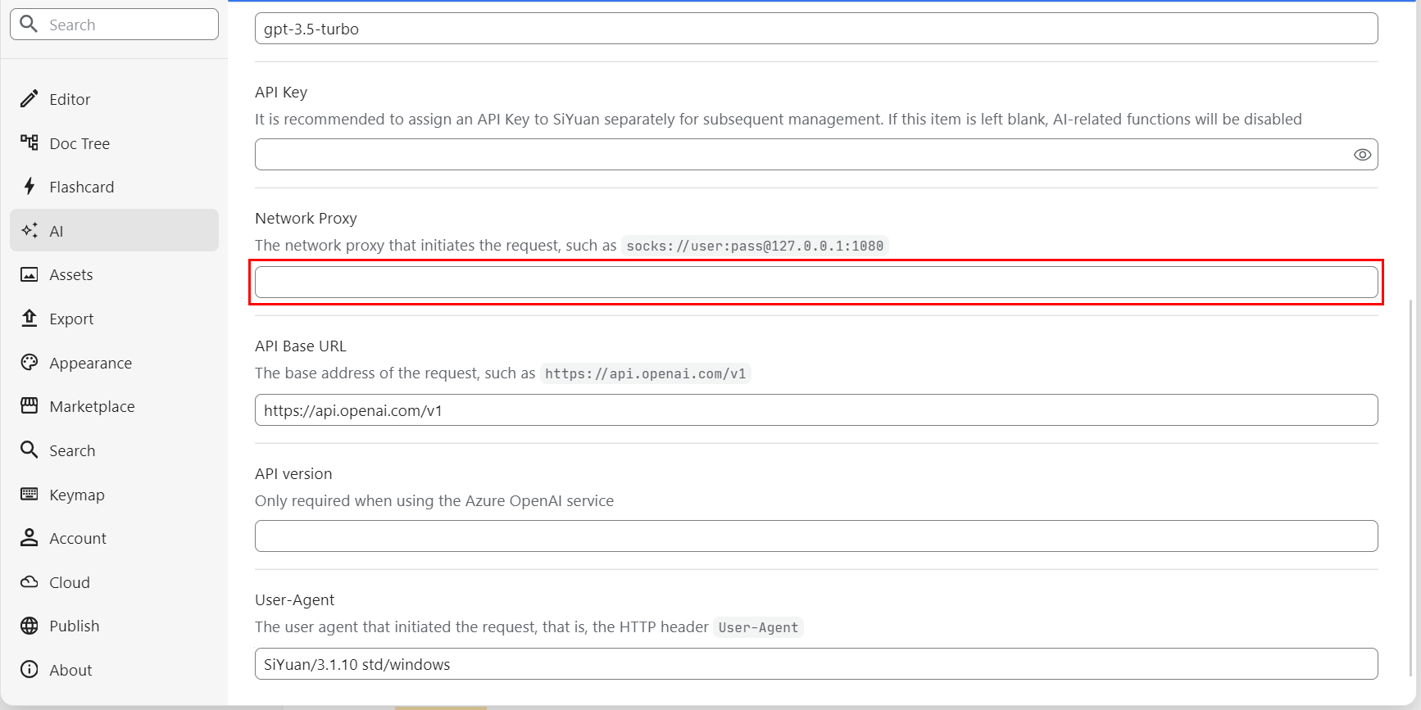This screenshot has height=710, width=1421.
Task: Focus the Network Proxy input field
Action: pyautogui.click(x=815, y=283)
